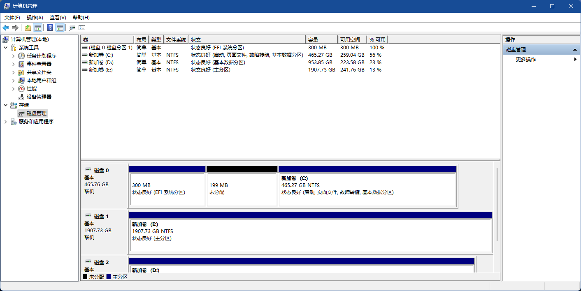The height and width of the screenshot is (291, 581).
Task: Open Help with the question mark icon
Action: [x=50, y=28]
